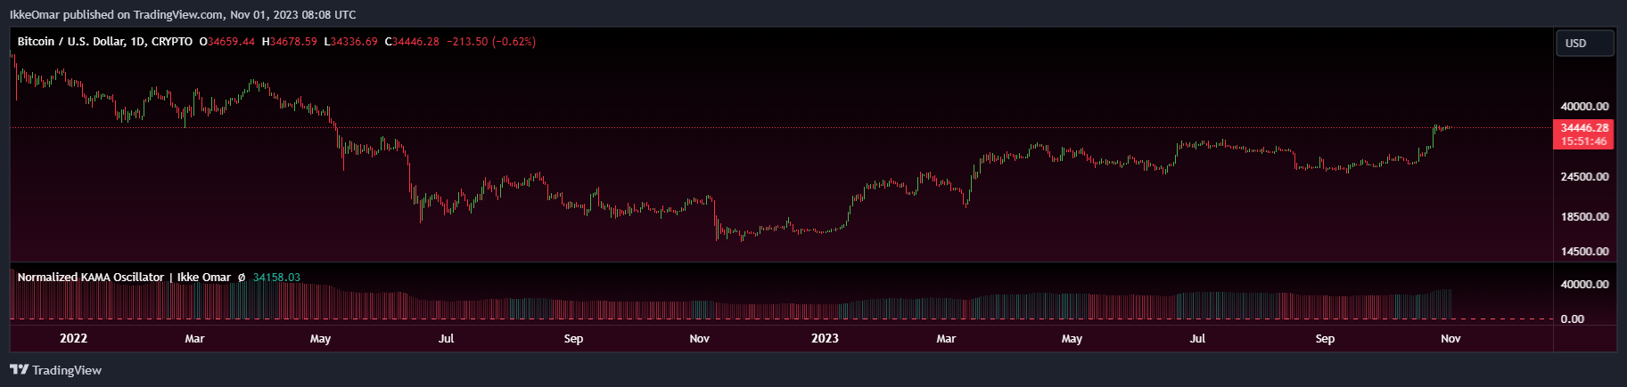The width and height of the screenshot is (1627, 387).
Task: Click the 14500.00 price axis label
Action: coord(1584,252)
